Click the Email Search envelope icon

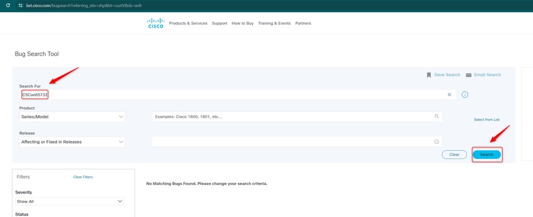click(468, 75)
